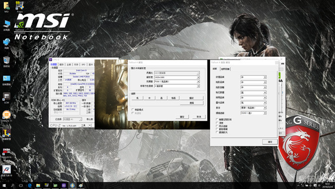
Task: Switch to the CPU-Z memory tab
Action: (76, 65)
